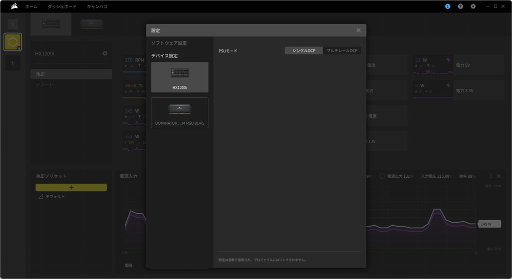Click 入力電圧 115.00V text
512x279 pixels.
coord(436,176)
